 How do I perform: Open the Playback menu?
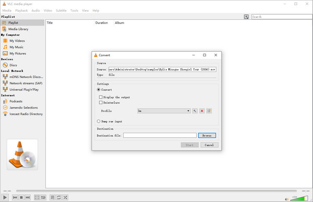tap(21, 10)
